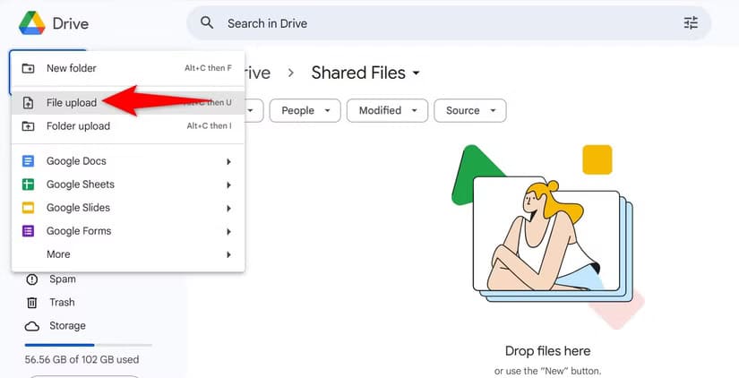Open the People filter dropdown
The image size is (739, 378).
[305, 110]
